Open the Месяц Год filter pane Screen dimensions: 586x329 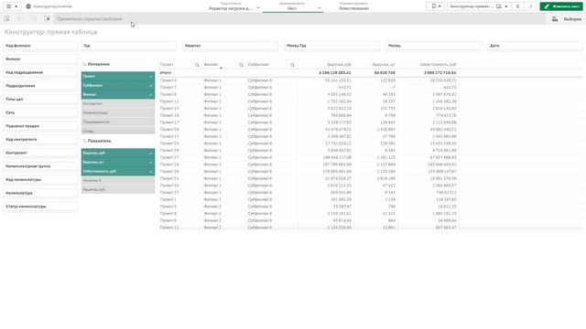pyautogui.click(x=331, y=46)
